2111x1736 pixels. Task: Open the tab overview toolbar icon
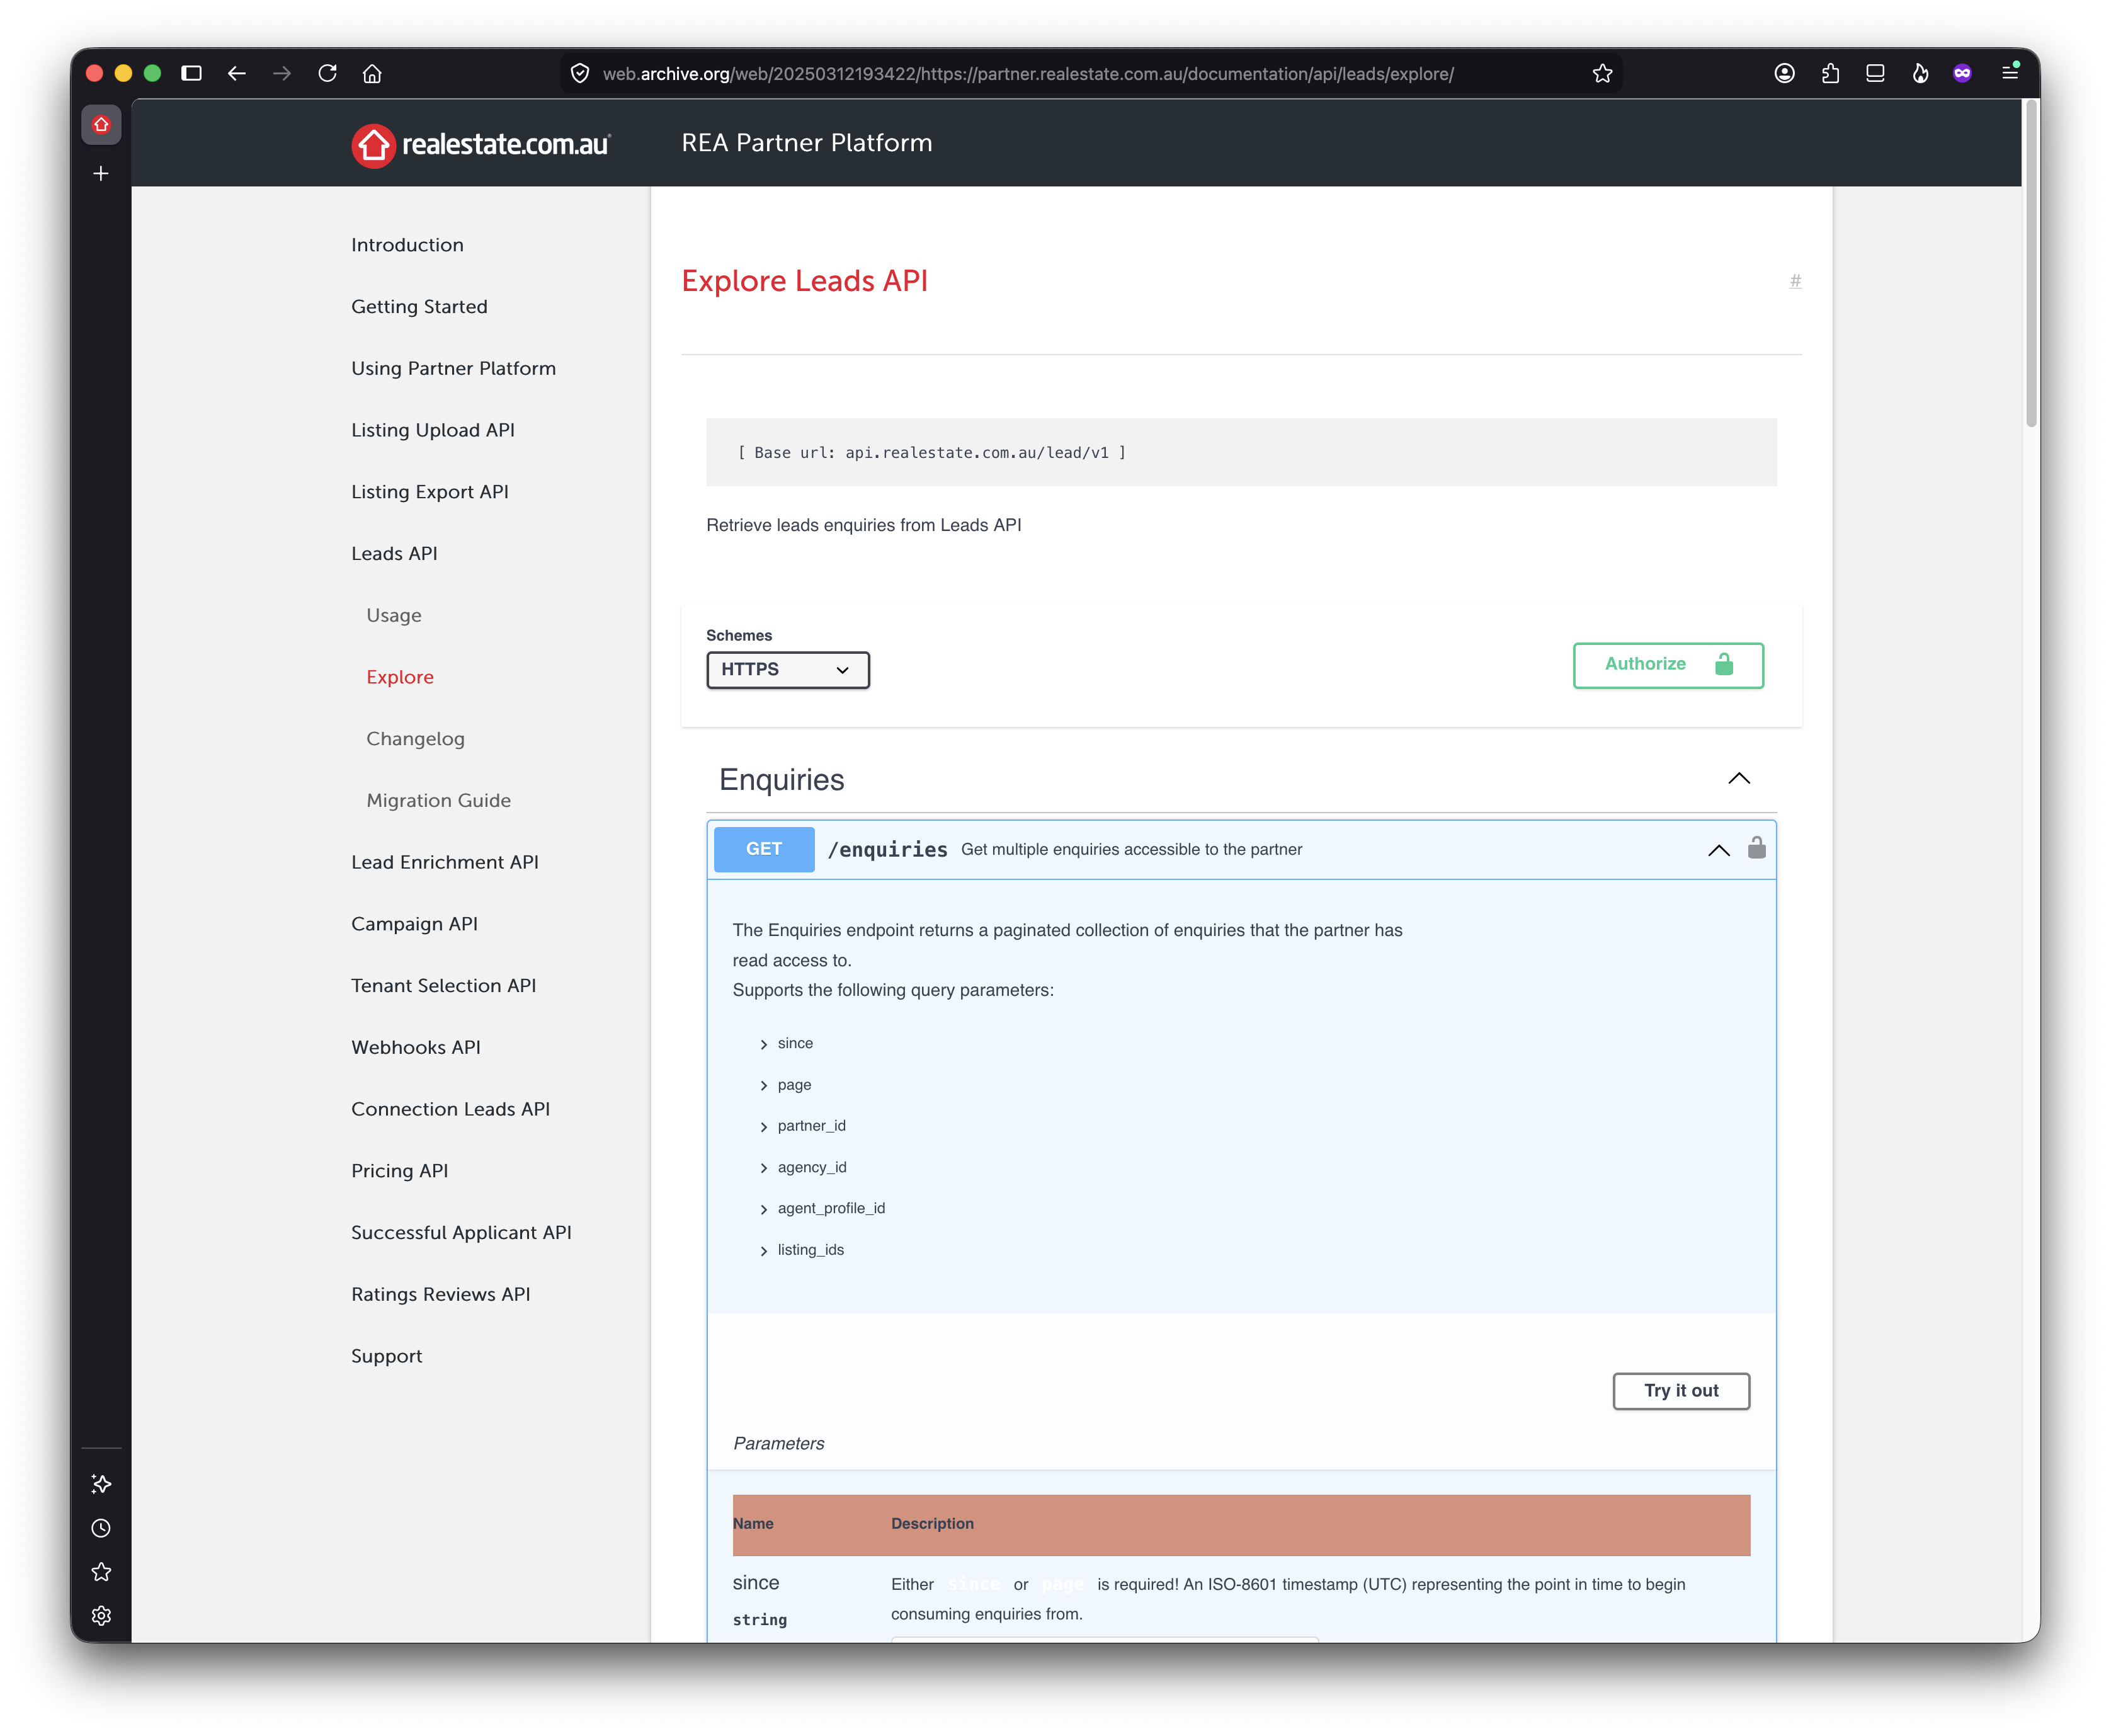[x=1875, y=73]
